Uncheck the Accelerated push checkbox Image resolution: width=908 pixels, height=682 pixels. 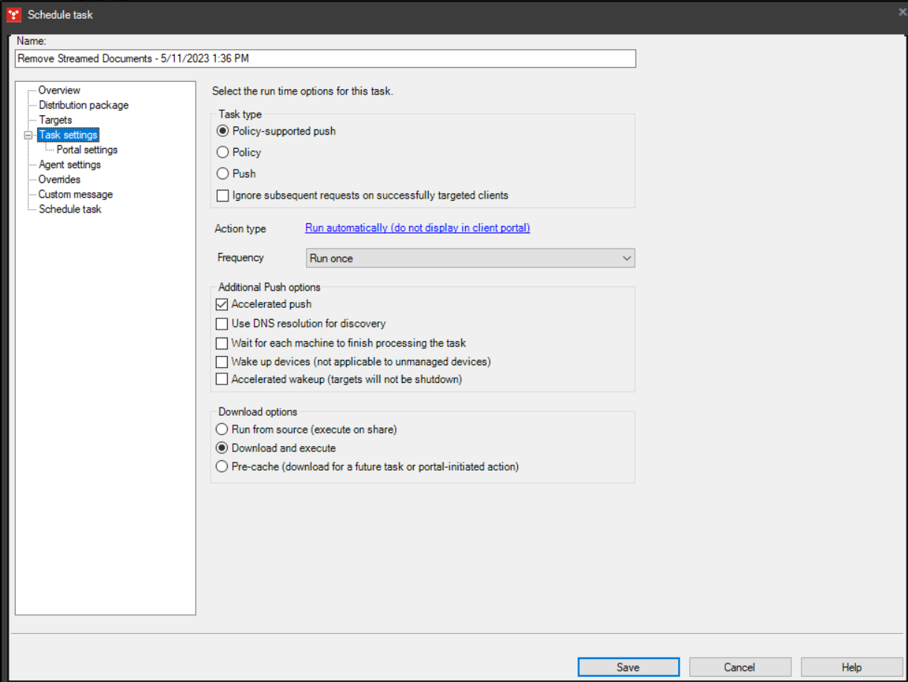(221, 304)
